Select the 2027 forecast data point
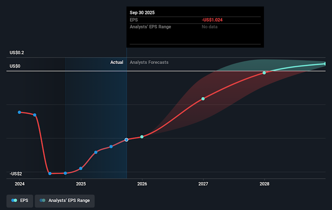The height and width of the screenshot is (210, 332). [203, 99]
